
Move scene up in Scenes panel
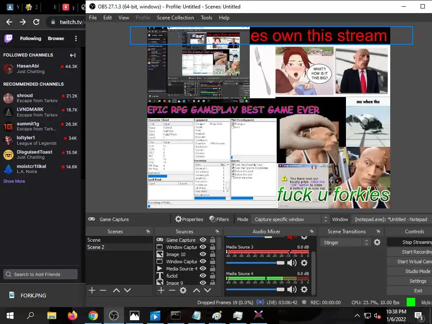tap(116, 290)
